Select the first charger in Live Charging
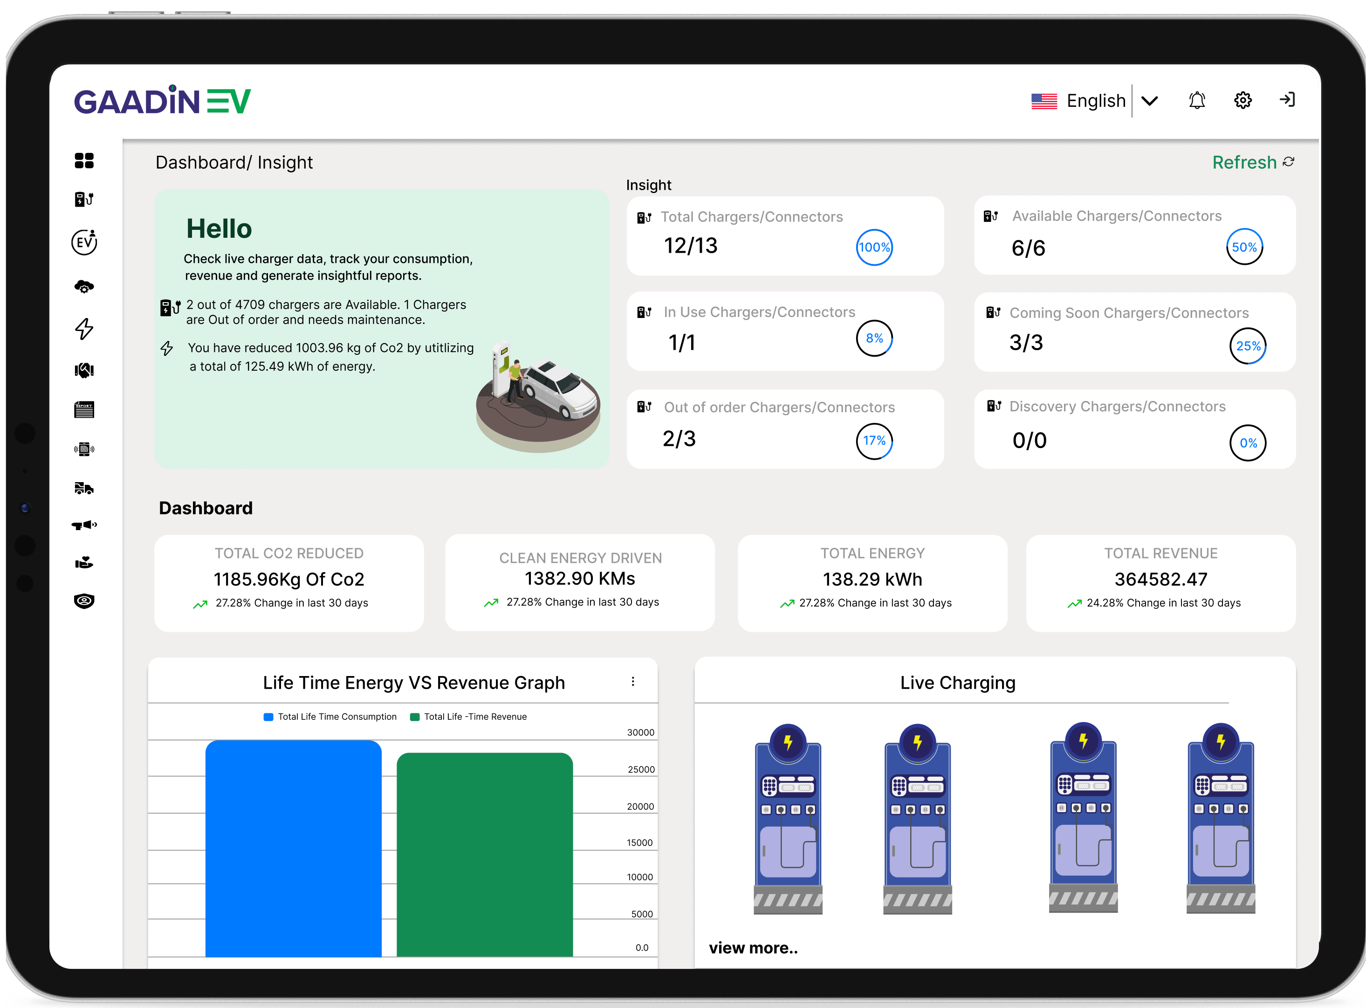The height and width of the screenshot is (1008, 1366). (788, 818)
